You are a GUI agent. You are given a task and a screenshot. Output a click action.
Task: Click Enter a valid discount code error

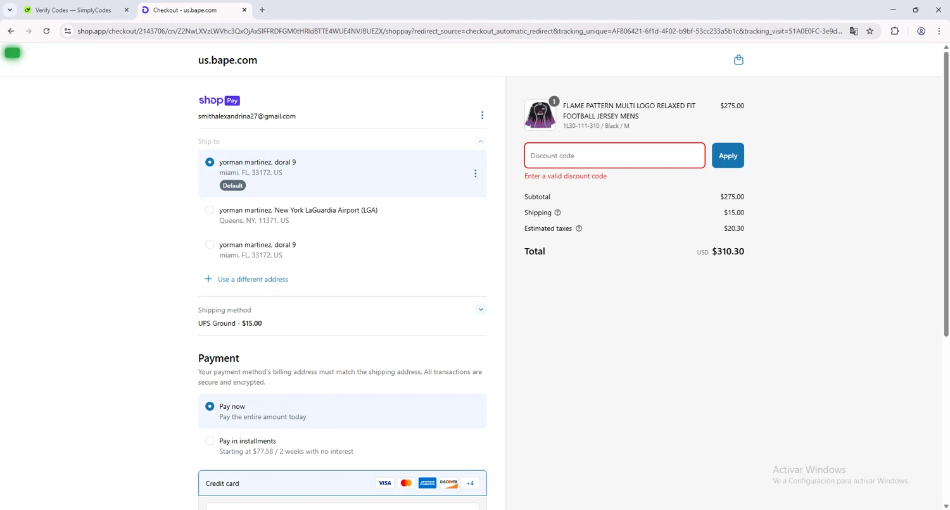[566, 176]
